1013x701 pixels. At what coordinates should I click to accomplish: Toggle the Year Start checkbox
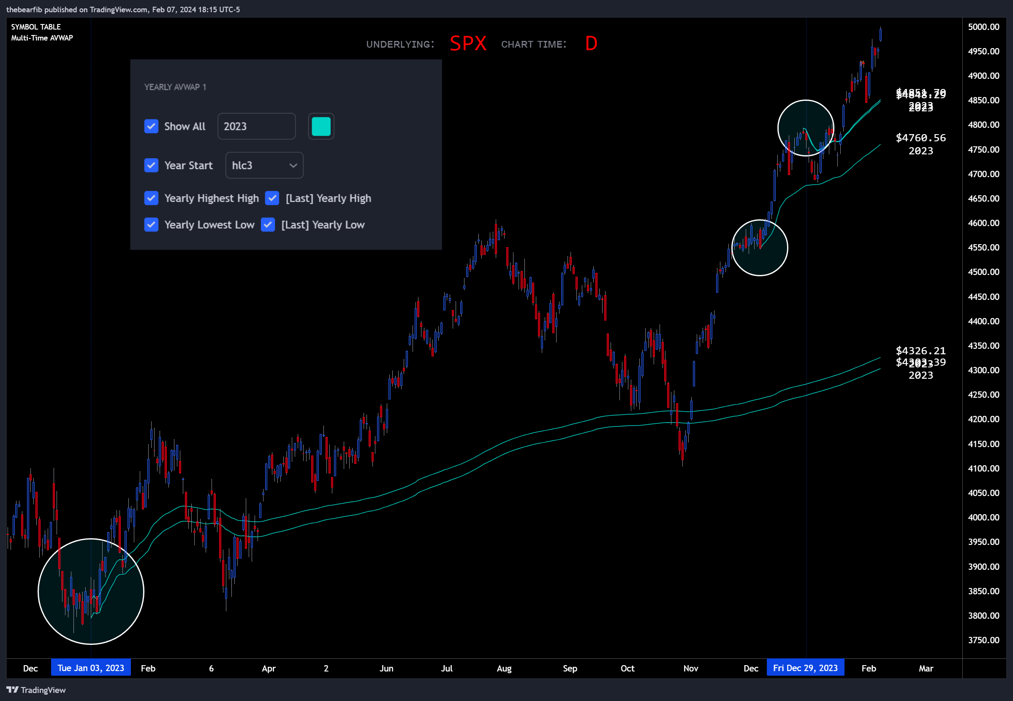tap(151, 165)
